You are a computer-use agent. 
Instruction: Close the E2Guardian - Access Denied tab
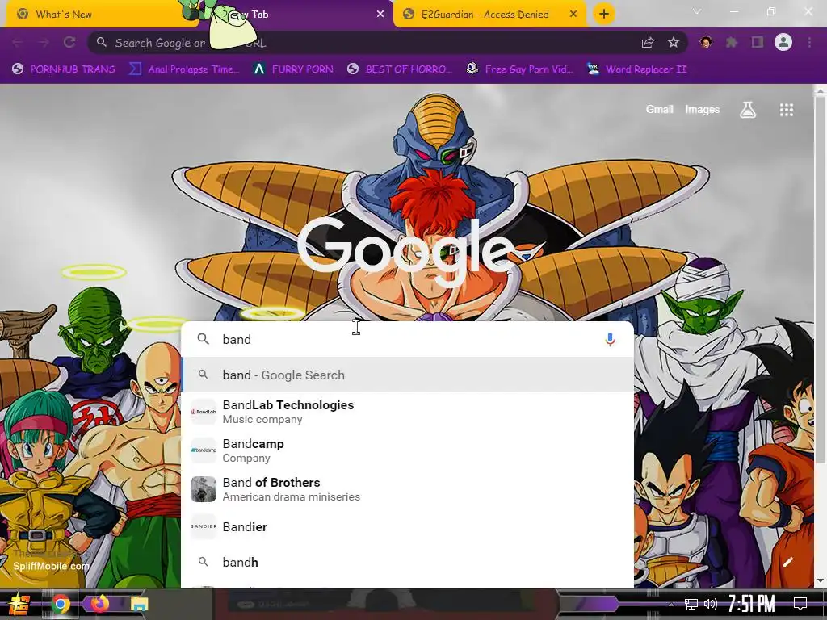coord(573,15)
